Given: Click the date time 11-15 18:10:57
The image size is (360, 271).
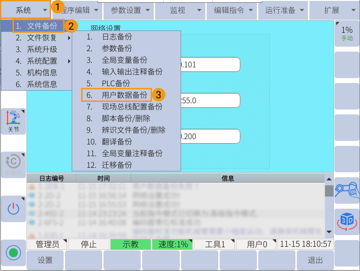Looking at the screenshot, I should pyautogui.click(x=306, y=244).
